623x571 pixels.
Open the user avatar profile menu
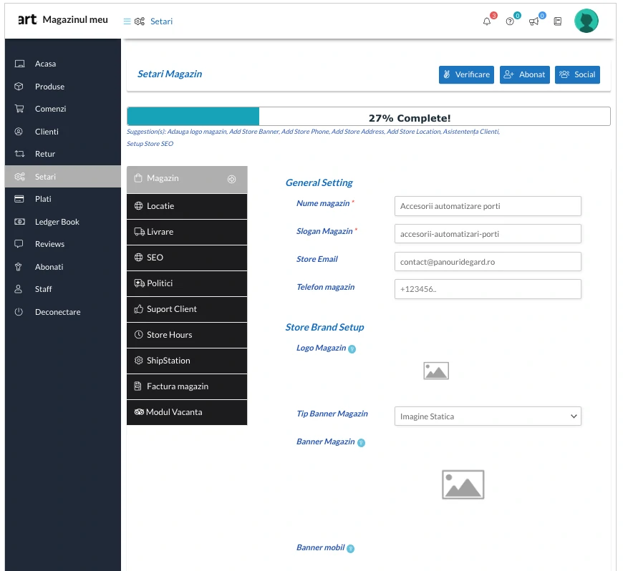(x=586, y=21)
